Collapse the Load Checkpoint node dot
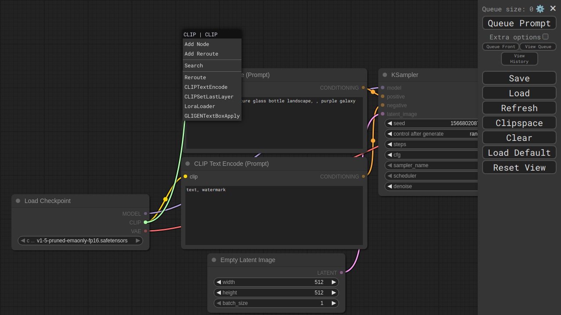Screen dimensions: 561x315 18,201
